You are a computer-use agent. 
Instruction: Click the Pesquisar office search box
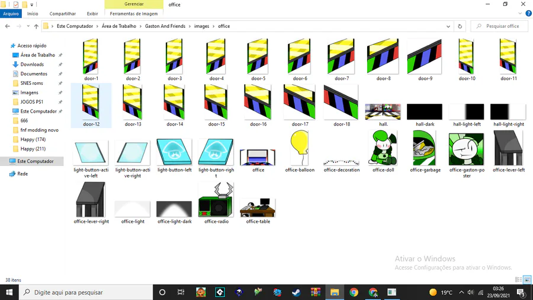(499, 26)
